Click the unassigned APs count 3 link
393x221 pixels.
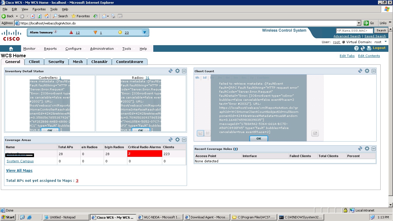[77, 181]
